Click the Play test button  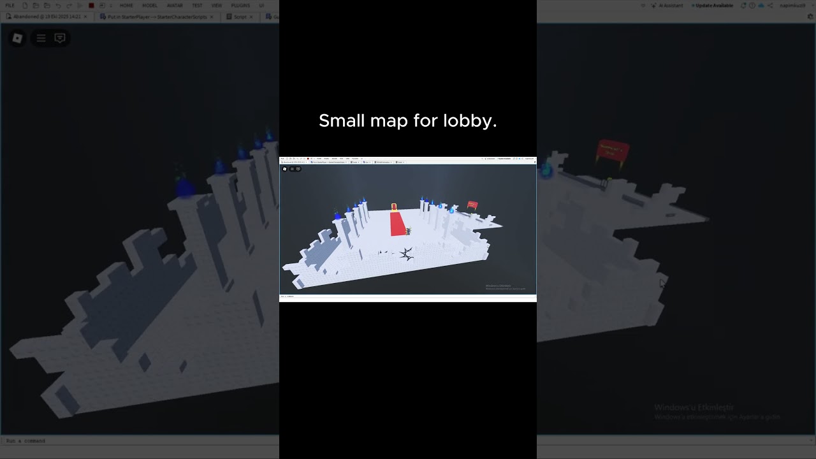click(80, 5)
